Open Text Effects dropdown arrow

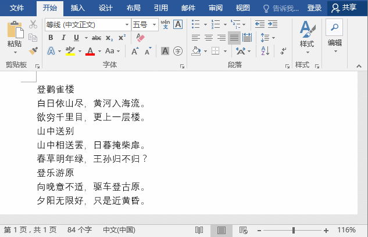[59, 51]
